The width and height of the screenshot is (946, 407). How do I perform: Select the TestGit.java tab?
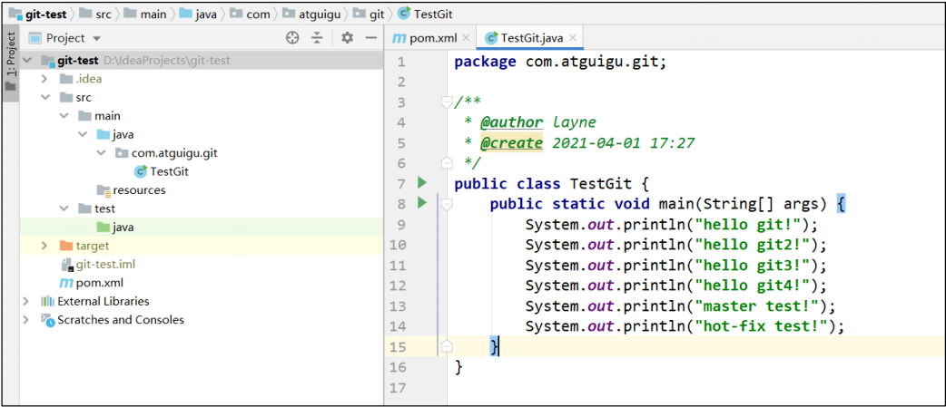[531, 38]
